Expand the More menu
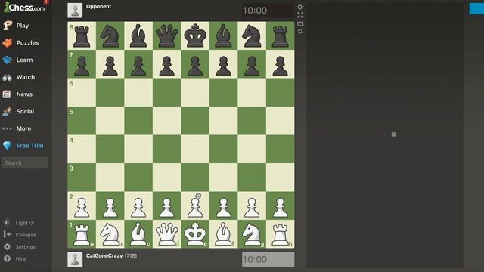484x272 pixels. coord(23,128)
